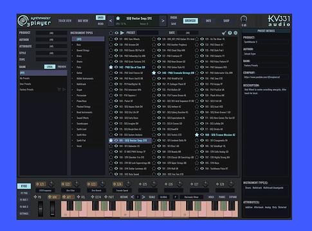This screenshot has height=231, width=312.
Task: Select LOCAL bank toggle
Action: coord(50,67)
